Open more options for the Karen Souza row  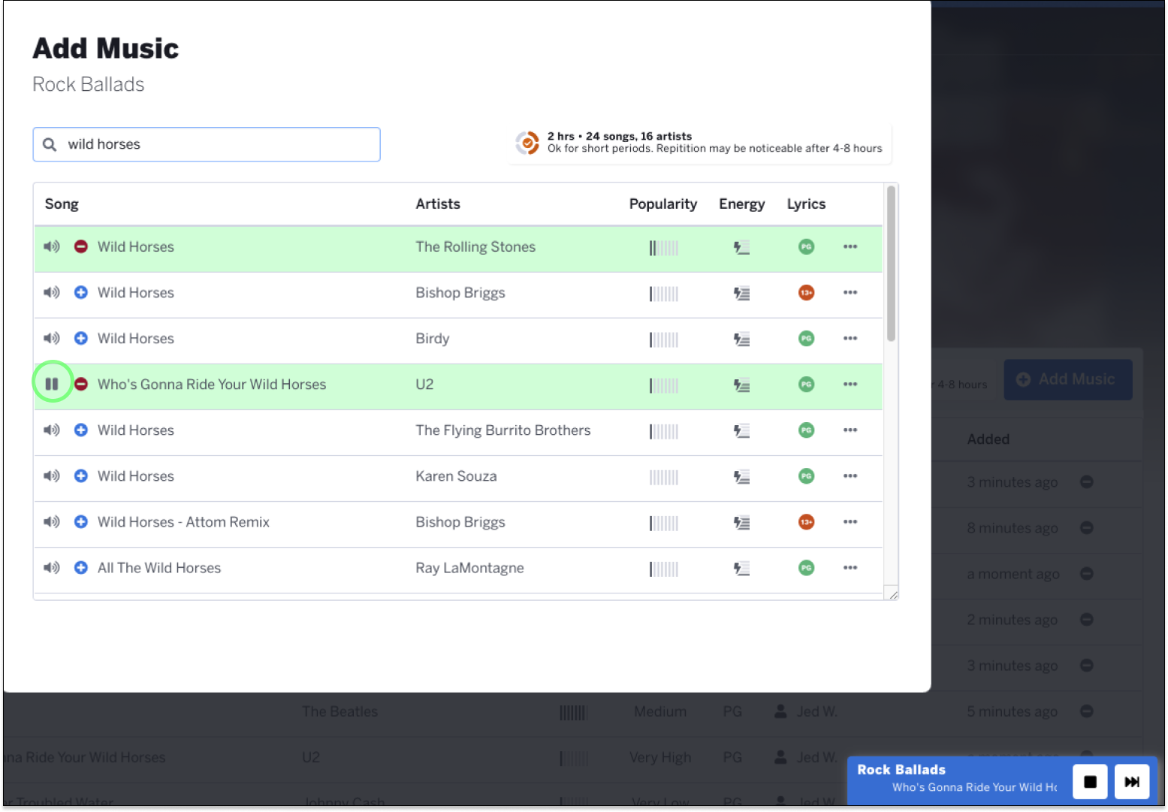click(x=850, y=475)
